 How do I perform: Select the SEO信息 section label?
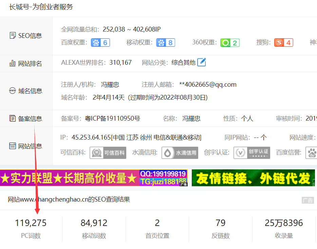point(26,36)
